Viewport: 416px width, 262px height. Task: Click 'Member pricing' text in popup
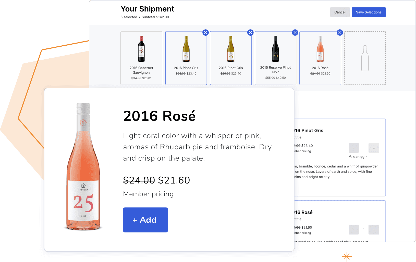(148, 194)
